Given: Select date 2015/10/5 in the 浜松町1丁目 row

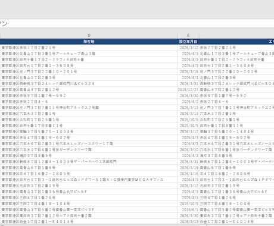Looking at the screenshot, I should (x=188, y=120).
